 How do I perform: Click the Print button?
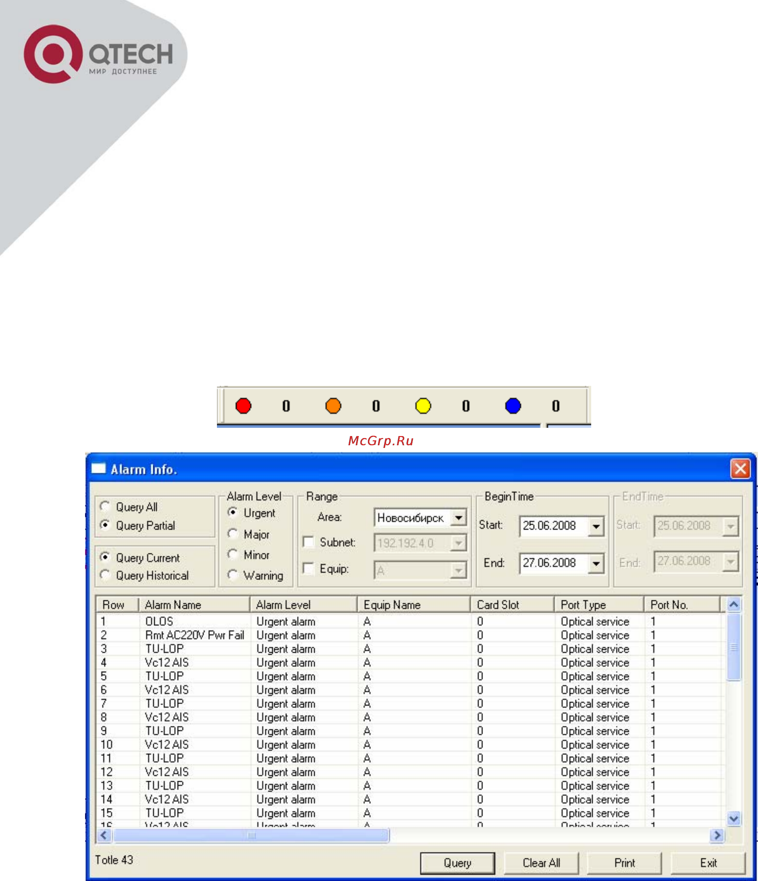pyautogui.click(x=624, y=863)
